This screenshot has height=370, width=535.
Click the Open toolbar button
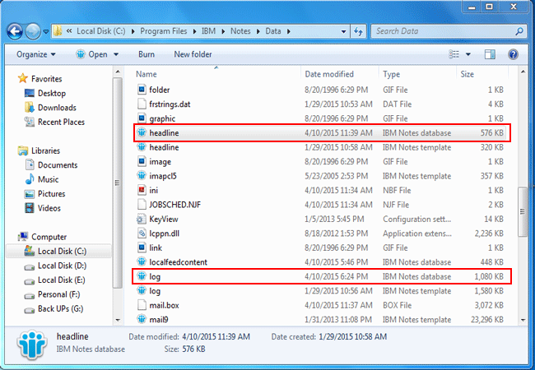click(92, 54)
